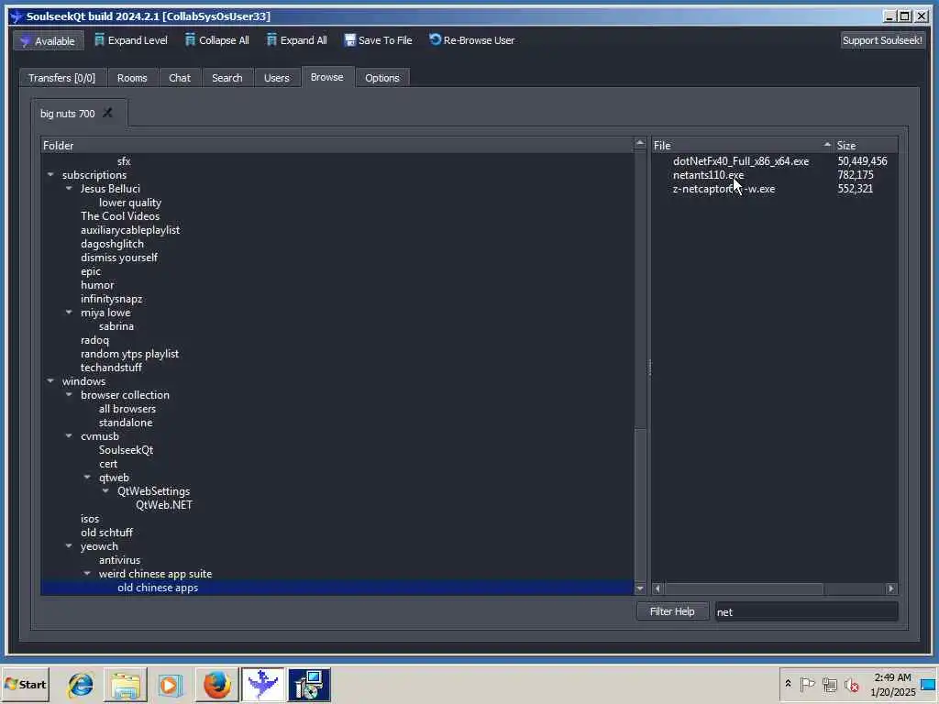Open Windows Media Player taskbar icon
The image size is (939, 704).
pyautogui.click(x=170, y=684)
